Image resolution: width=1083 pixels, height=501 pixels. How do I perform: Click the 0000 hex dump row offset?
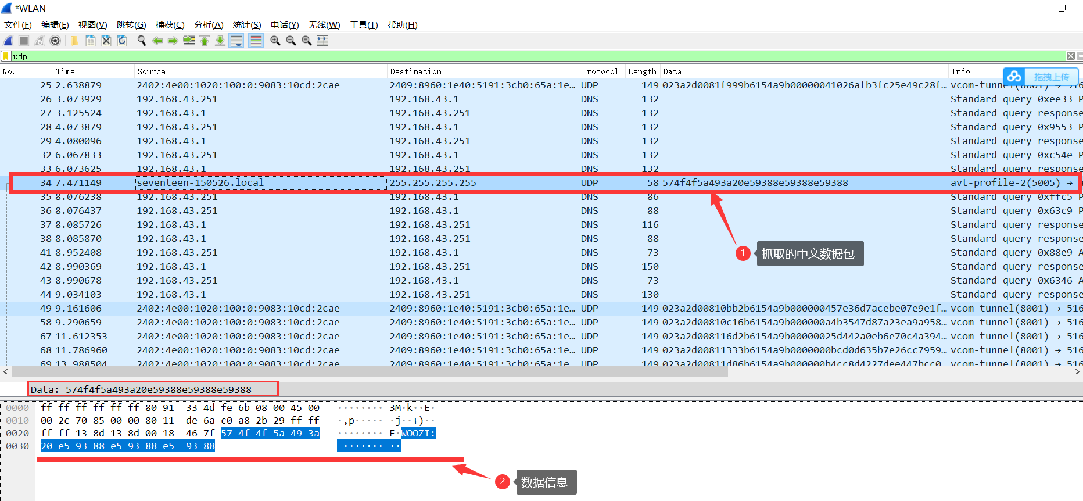pyautogui.click(x=17, y=408)
